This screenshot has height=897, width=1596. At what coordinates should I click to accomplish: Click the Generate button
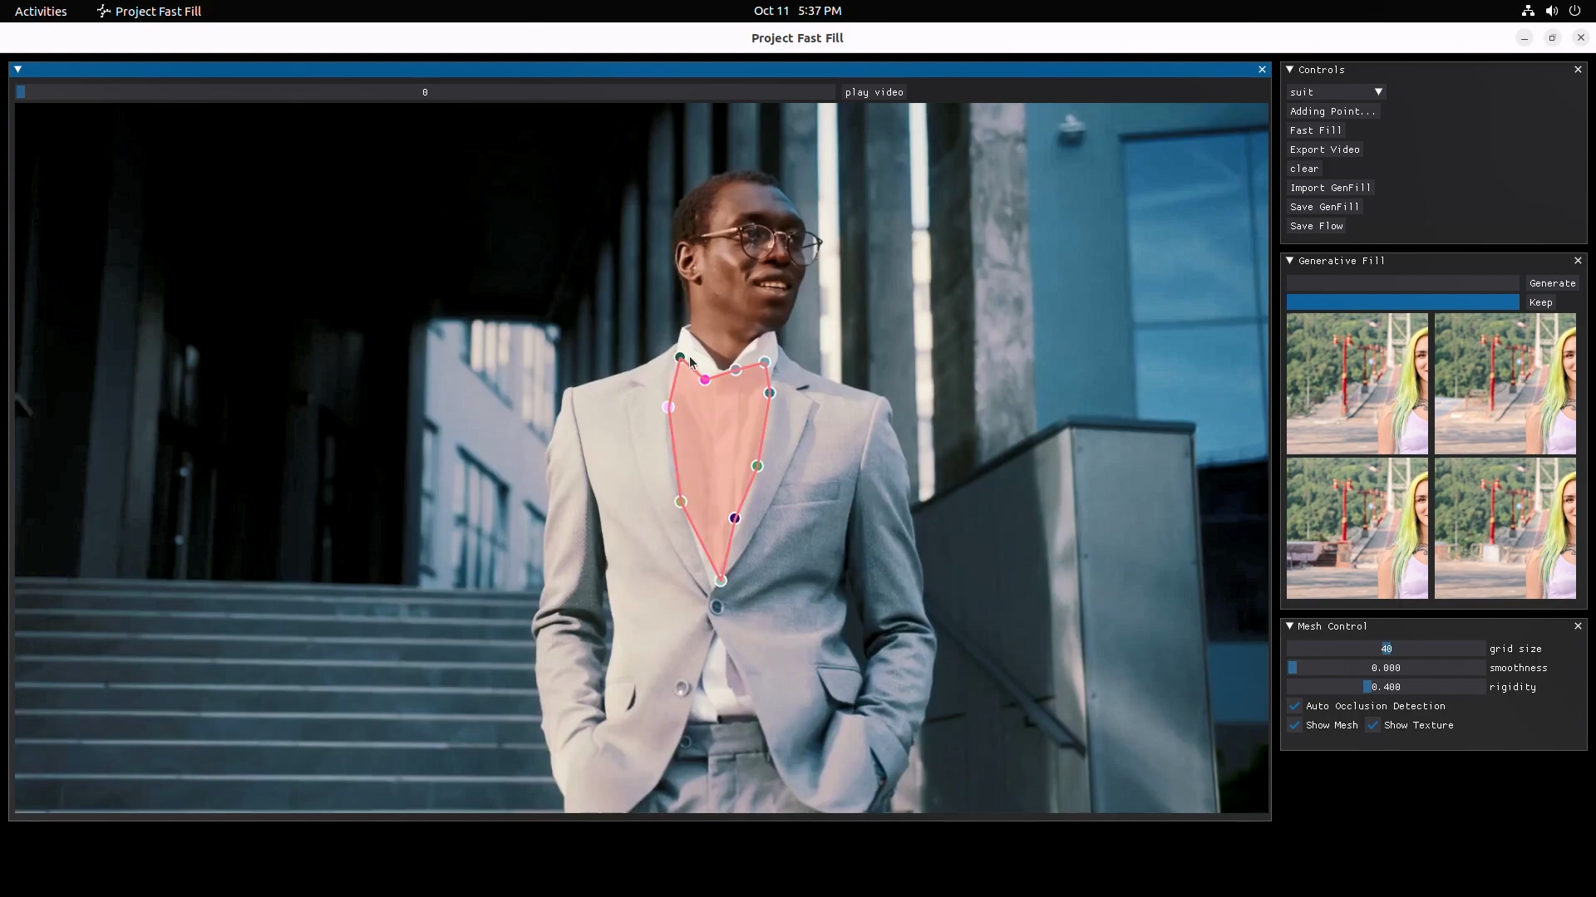coord(1552,283)
